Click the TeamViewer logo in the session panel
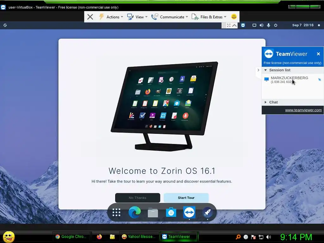The height and width of the screenshot is (243, 324). coord(269,54)
